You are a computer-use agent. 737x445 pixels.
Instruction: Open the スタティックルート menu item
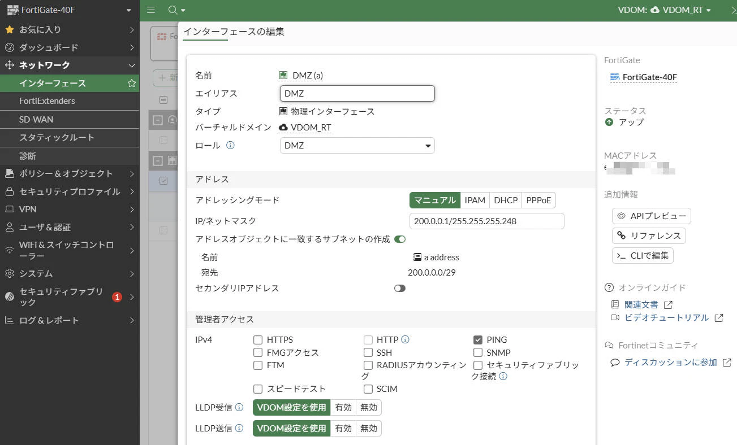click(70, 137)
